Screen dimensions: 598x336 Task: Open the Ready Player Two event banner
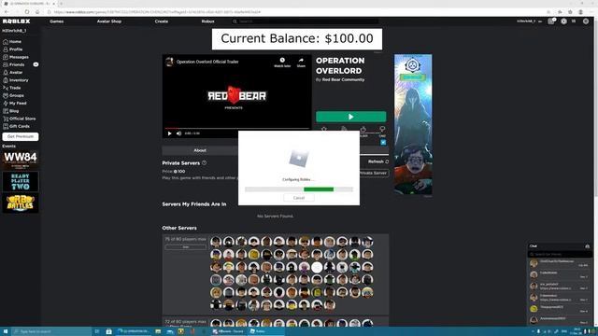tap(21, 182)
